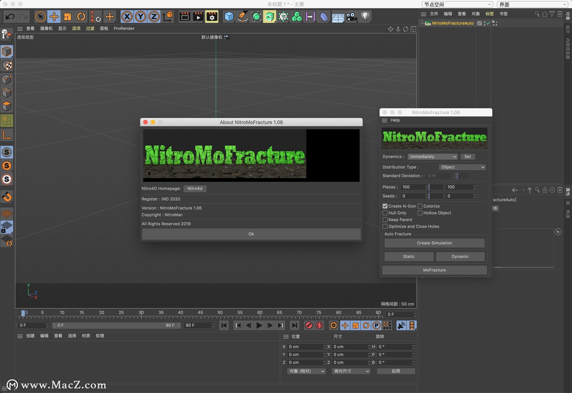Image resolution: width=572 pixels, height=393 pixels.
Task: Click the MoGraph cloner icon
Action: pos(297,17)
